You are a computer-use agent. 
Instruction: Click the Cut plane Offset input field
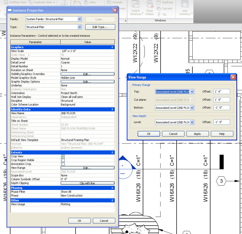tap(221, 100)
